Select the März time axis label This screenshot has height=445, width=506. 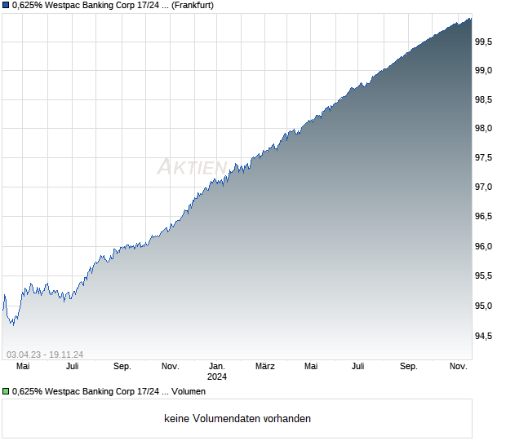[x=265, y=366]
